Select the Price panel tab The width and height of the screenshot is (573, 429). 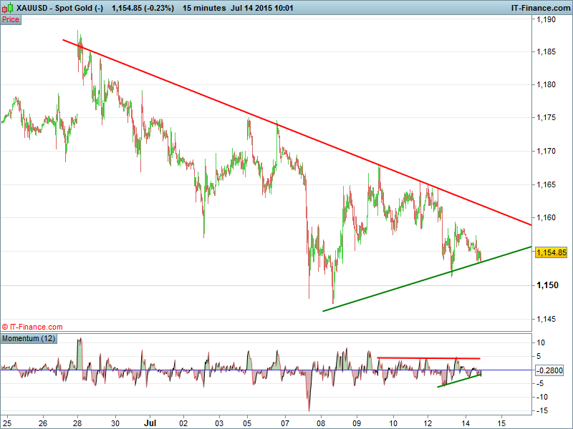(x=11, y=20)
